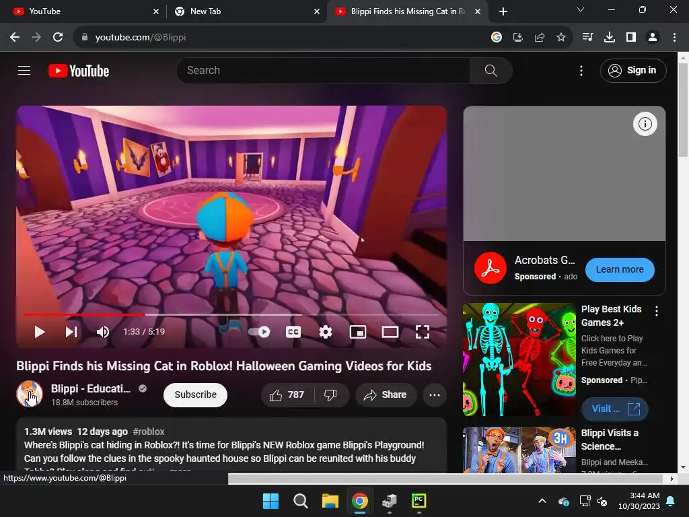Open the tab search chevron
This screenshot has height=517, width=689.
tap(581, 9)
